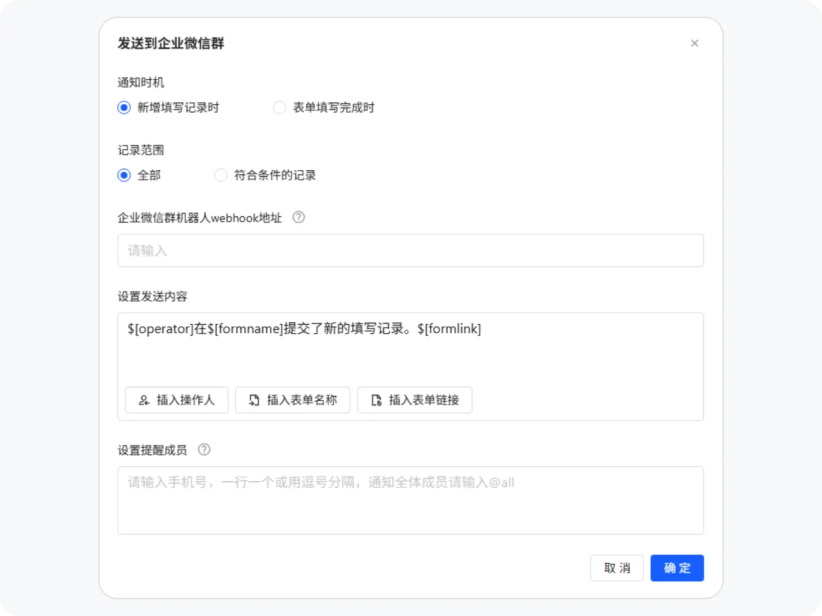This screenshot has width=822, height=616.
Task: Insert form link via 插入表单链接 button
Action: [415, 400]
